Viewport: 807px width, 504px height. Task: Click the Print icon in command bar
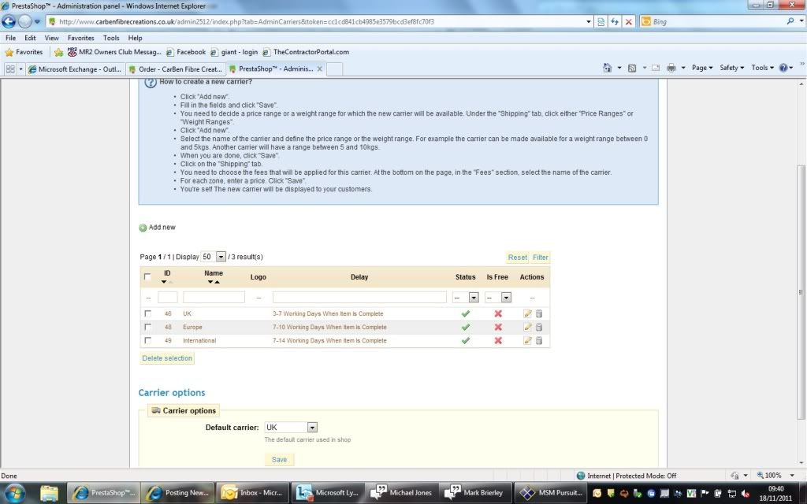coord(671,69)
